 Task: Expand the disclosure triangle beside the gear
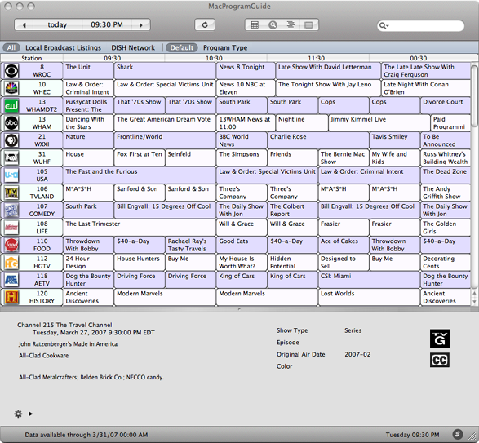pyautogui.click(x=30, y=414)
